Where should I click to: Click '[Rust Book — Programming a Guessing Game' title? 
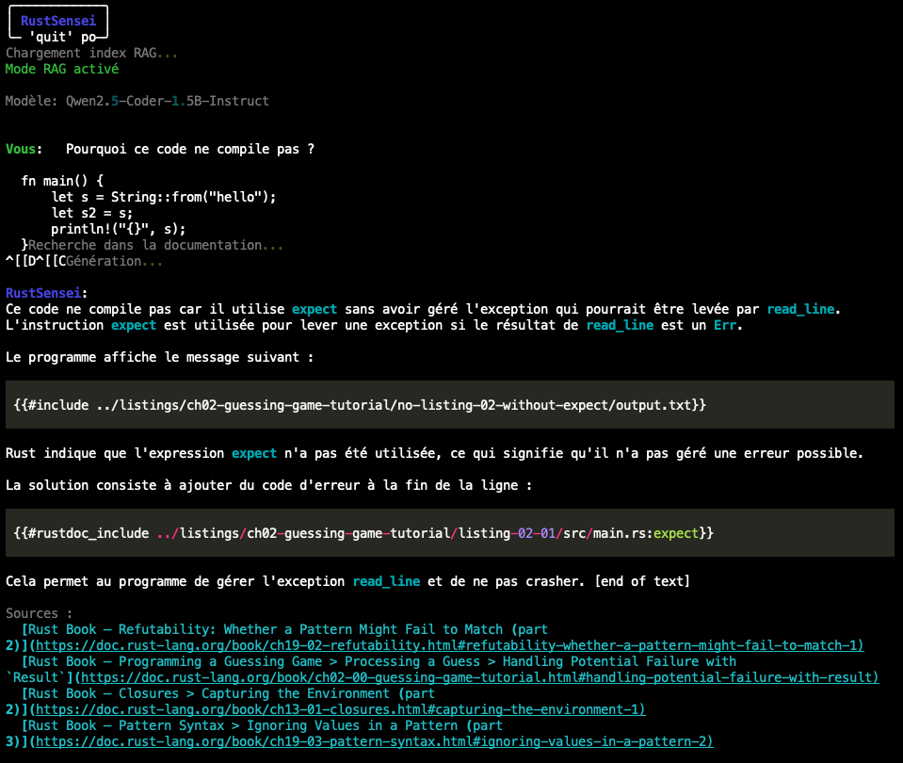[379, 662]
